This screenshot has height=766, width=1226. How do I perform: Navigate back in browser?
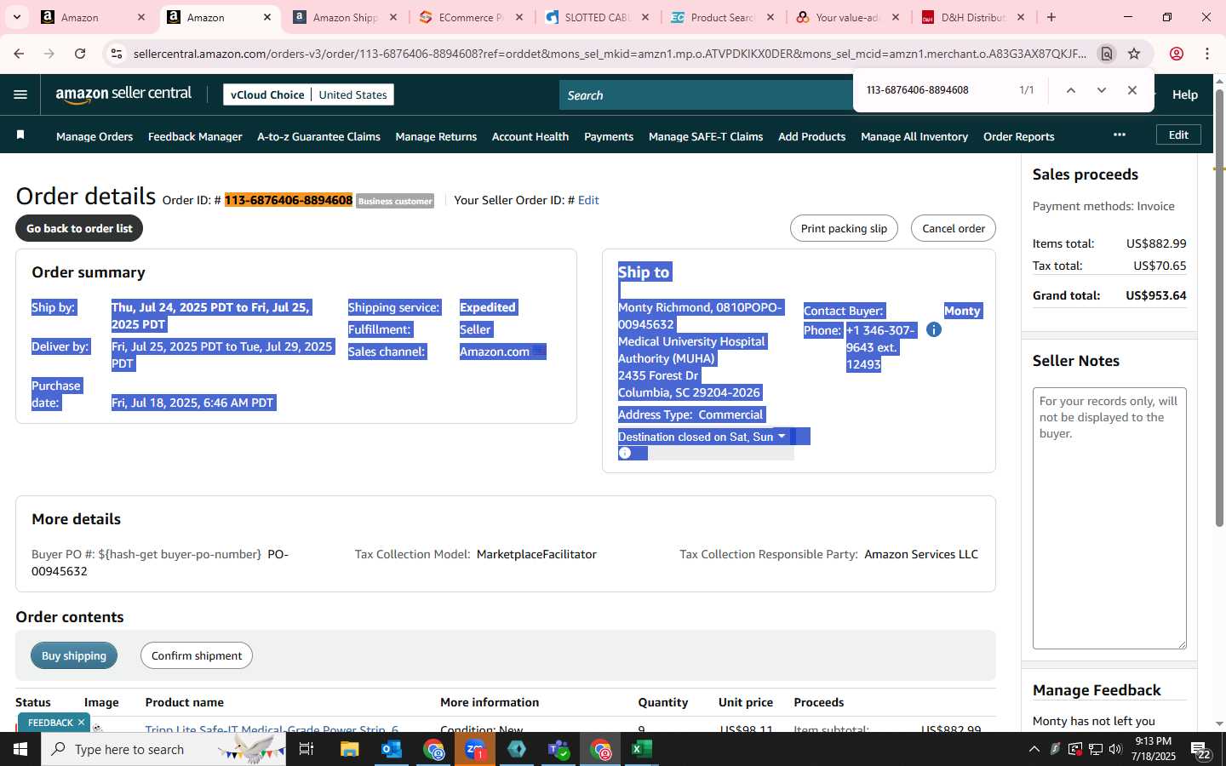coord(19,54)
